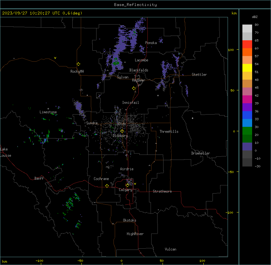Choose the green swatch between 30 and 20
The height and width of the screenshot is (265, 271).
pos(247,131)
